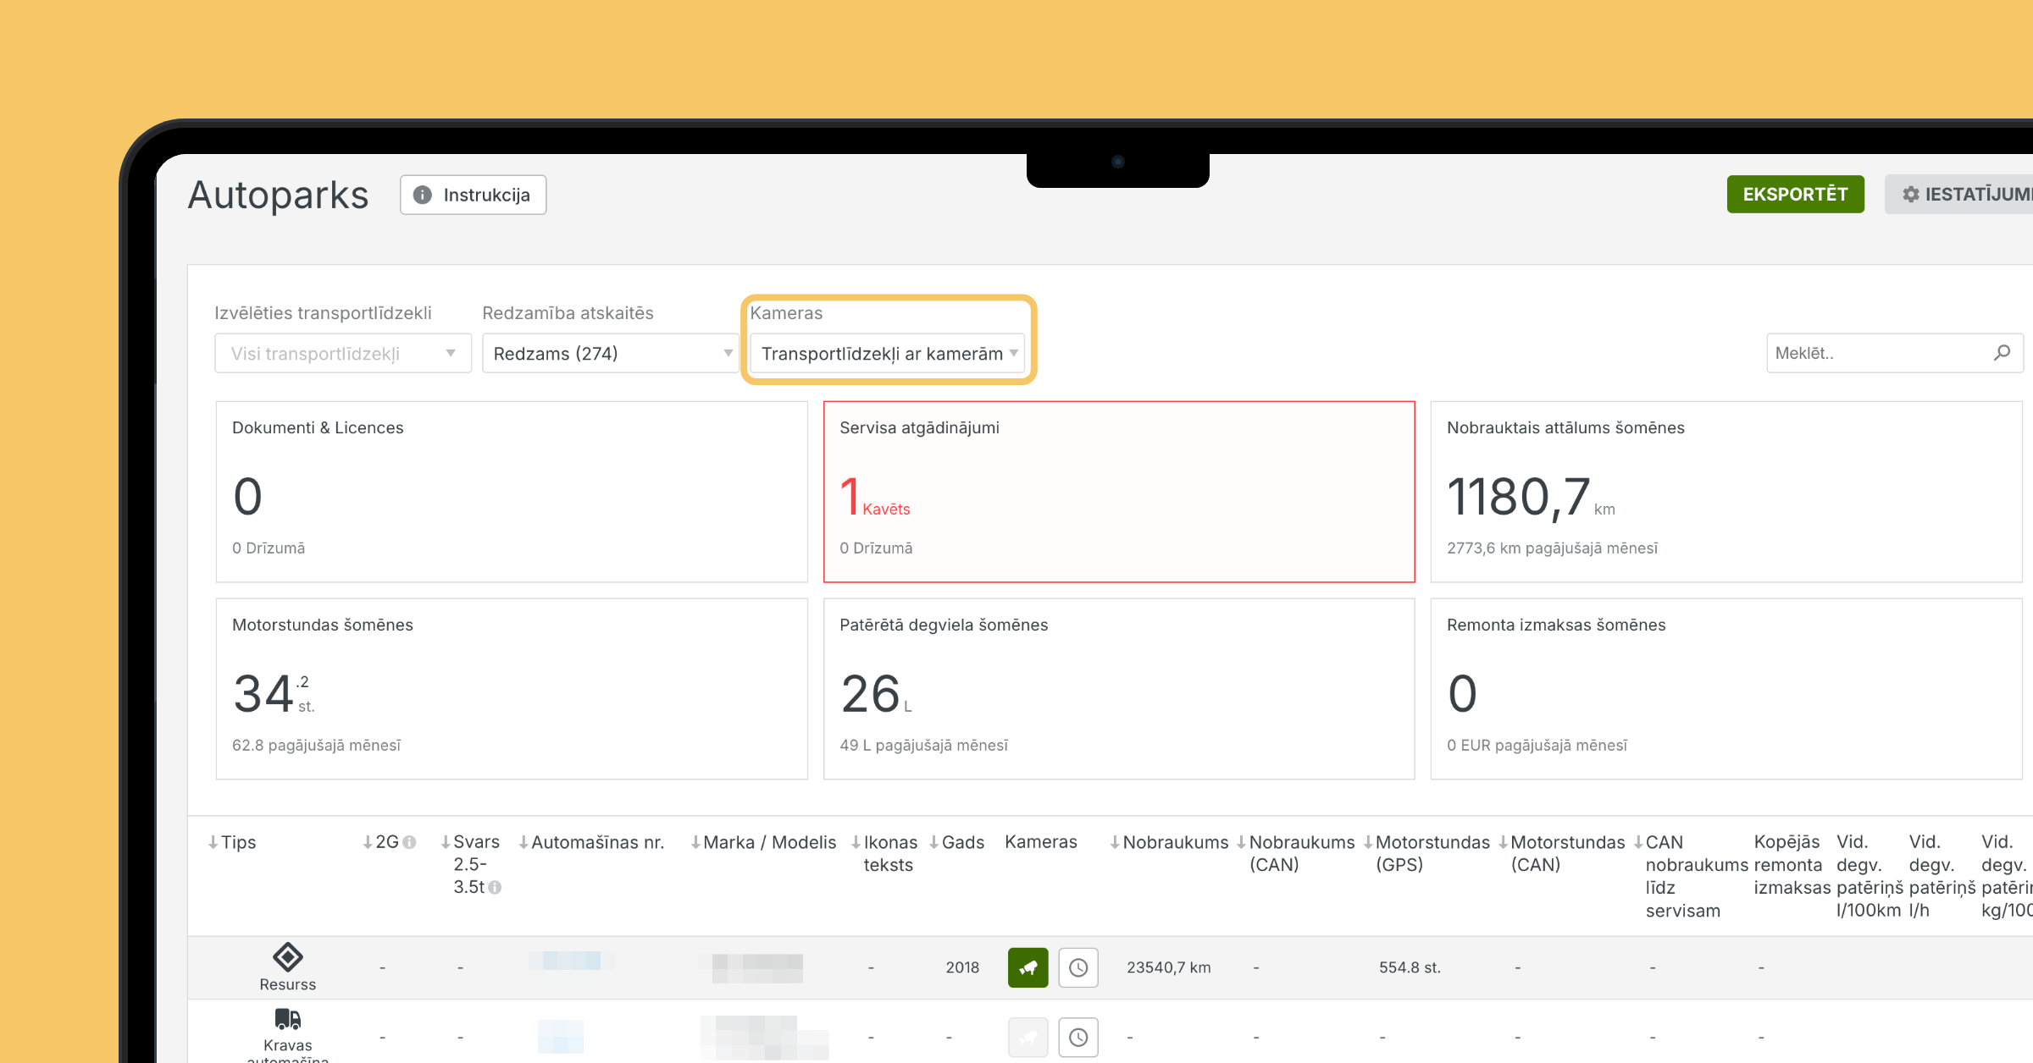Expand the Redzams (274) dropdown
Image resolution: width=2033 pixels, height=1063 pixels.
(x=610, y=353)
